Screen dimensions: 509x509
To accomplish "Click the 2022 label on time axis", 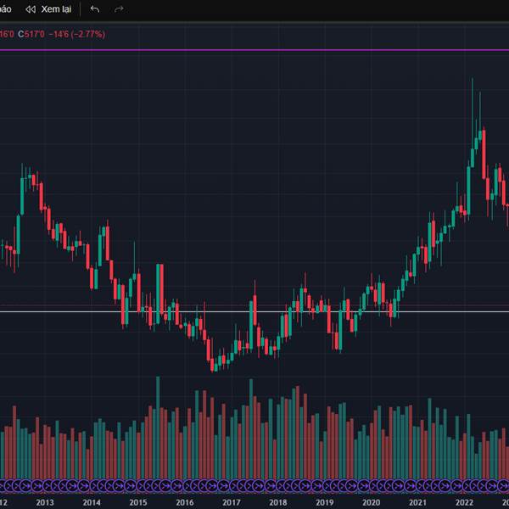I will pyautogui.click(x=464, y=502).
